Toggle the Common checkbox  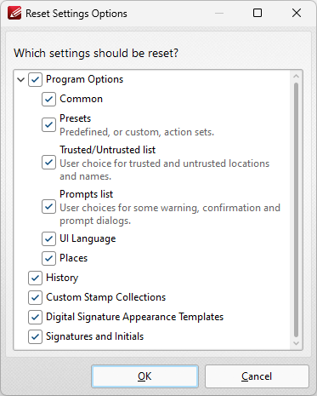[48, 100]
